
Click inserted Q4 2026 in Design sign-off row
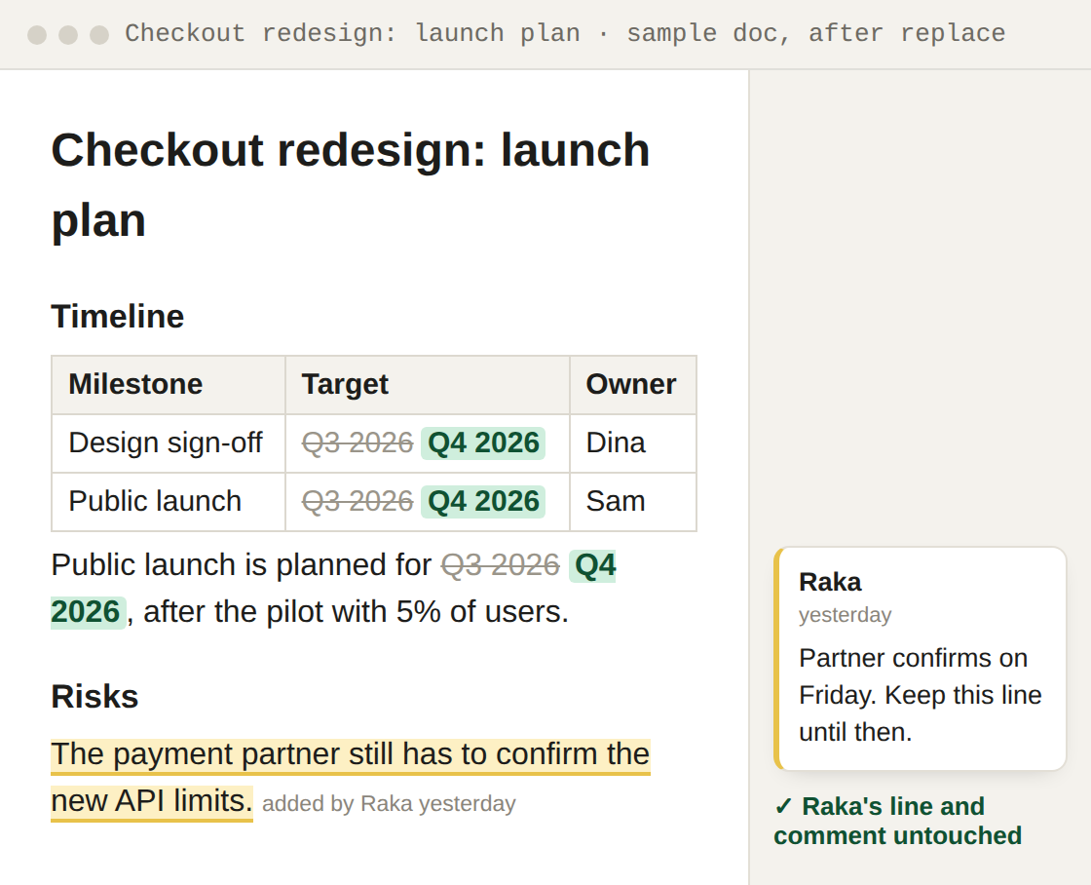[x=483, y=442]
